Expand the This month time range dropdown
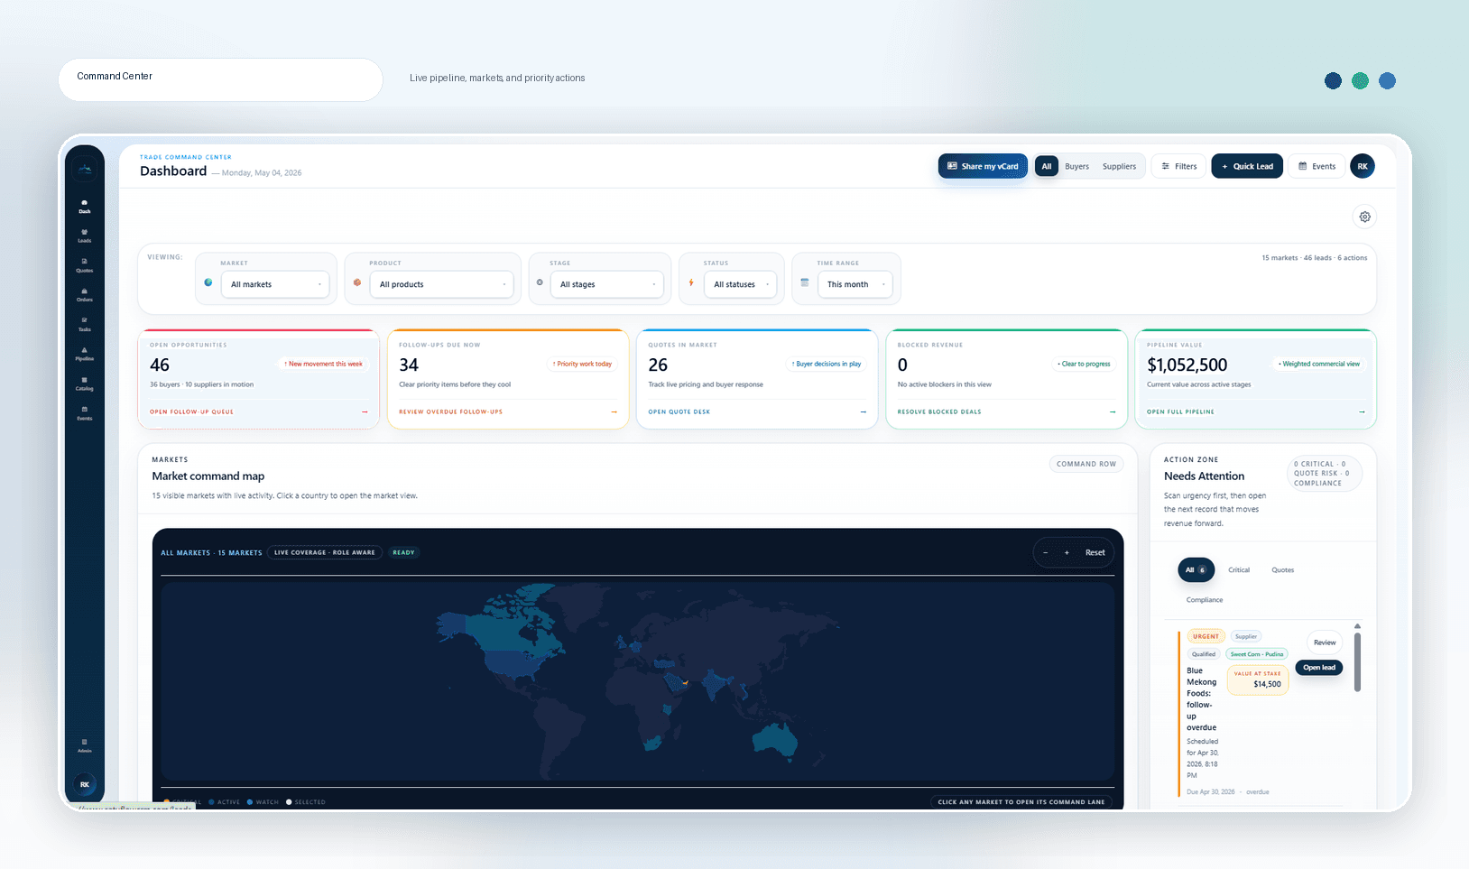Screen dimensions: 1469x869 (855, 284)
